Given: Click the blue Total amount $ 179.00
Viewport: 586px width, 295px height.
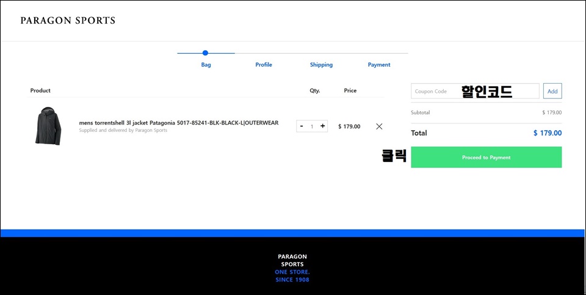Looking at the screenshot, I should 548,133.
